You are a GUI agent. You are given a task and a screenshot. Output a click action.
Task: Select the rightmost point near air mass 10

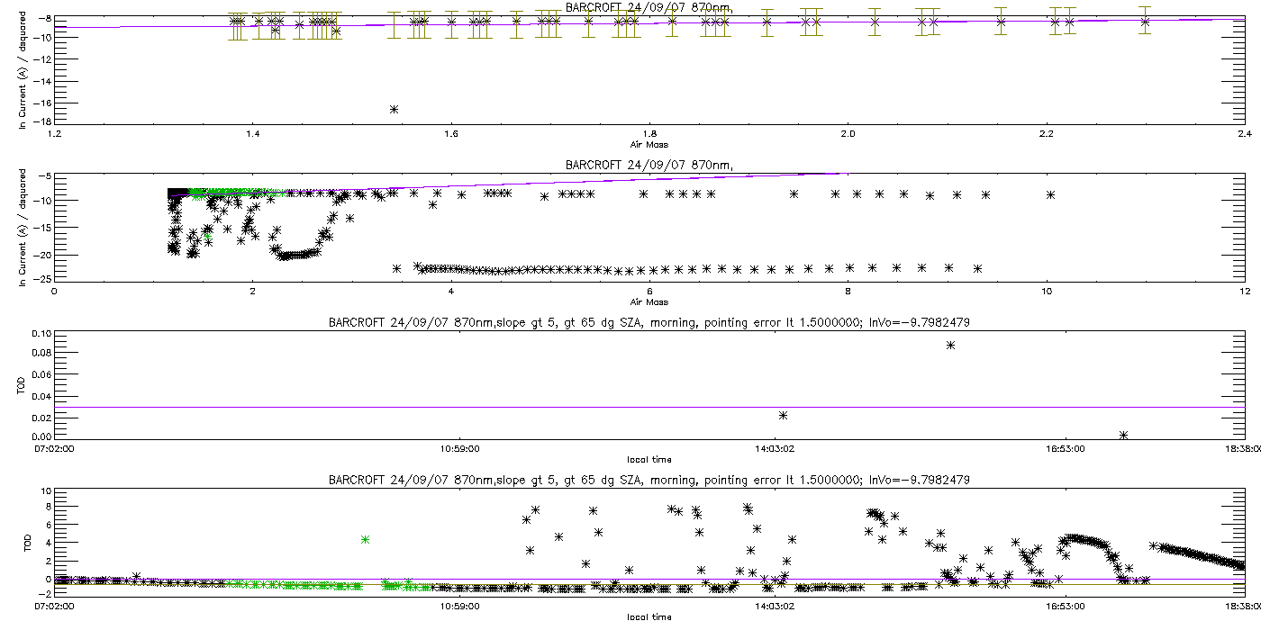click(x=1050, y=194)
